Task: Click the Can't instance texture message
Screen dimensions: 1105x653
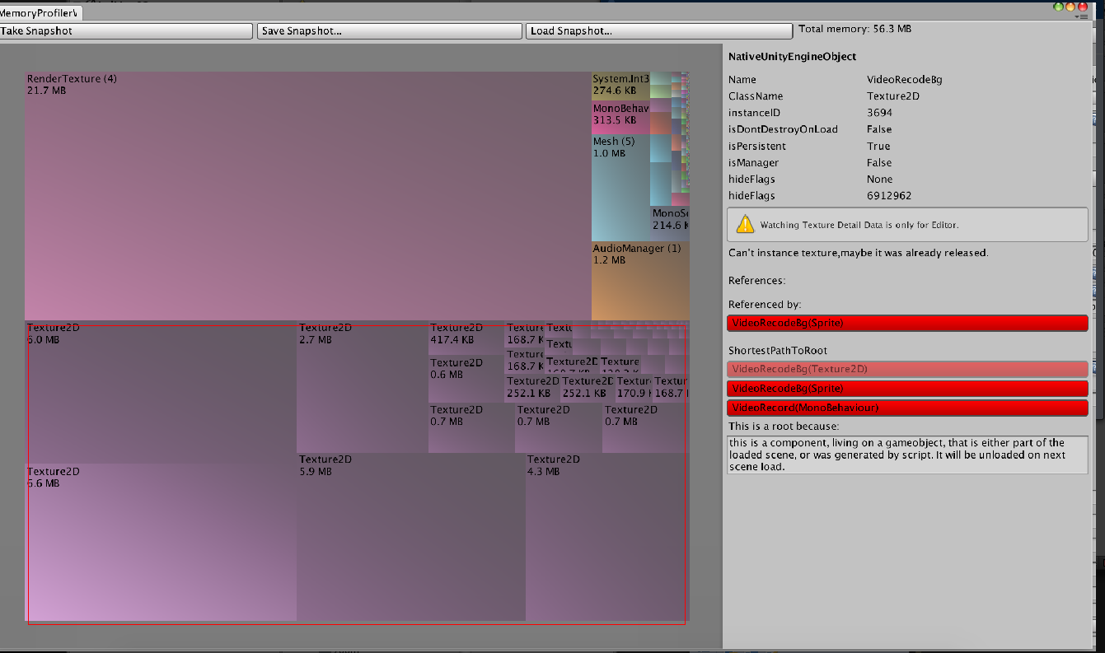Action: click(858, 253)
